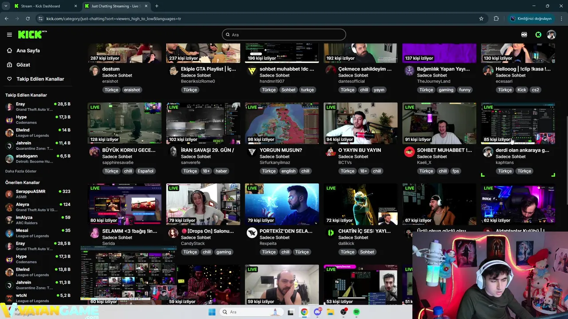Bookmark this page with the star icon

[x=481, y=19]
